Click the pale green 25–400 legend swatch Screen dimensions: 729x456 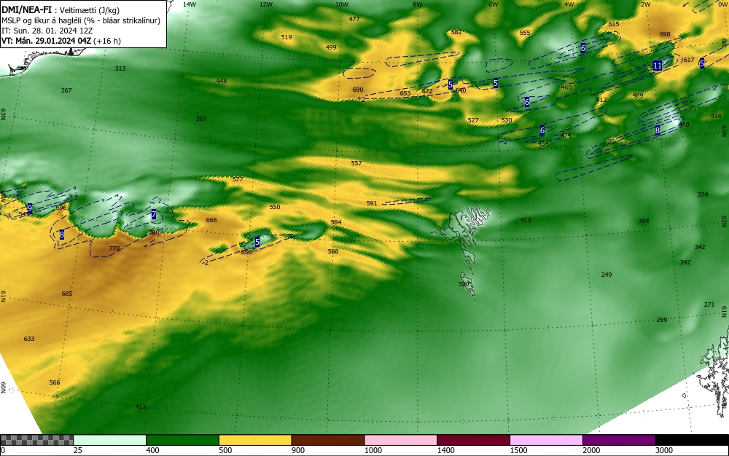tap(110, 440)
